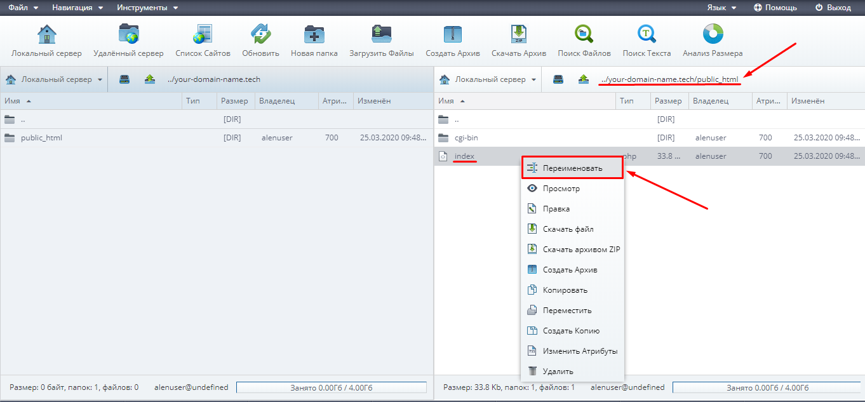Click right status text Размер: 33.8 Kb

pos(509,387)
